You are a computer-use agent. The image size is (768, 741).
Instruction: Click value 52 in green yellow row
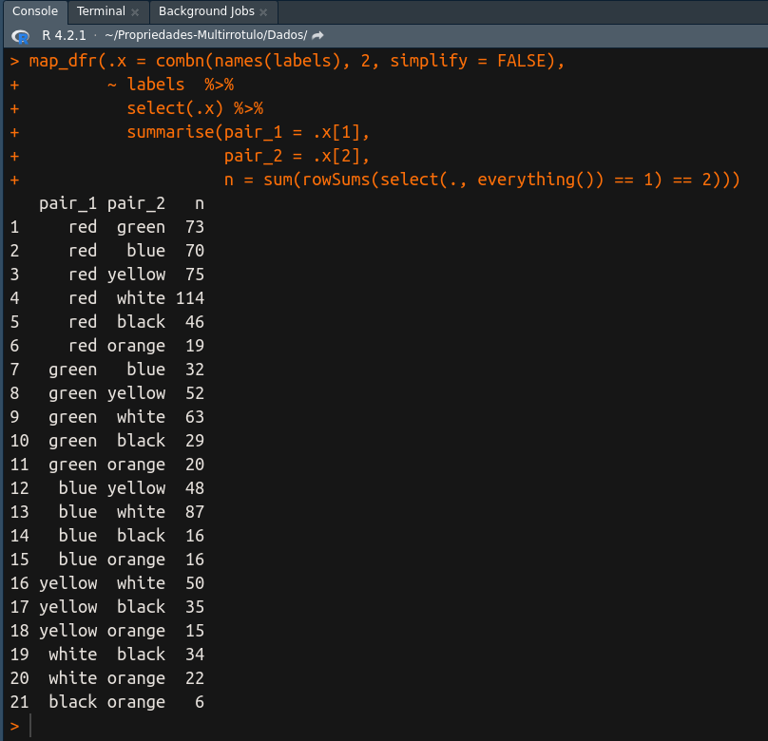(x=195, y=393)
